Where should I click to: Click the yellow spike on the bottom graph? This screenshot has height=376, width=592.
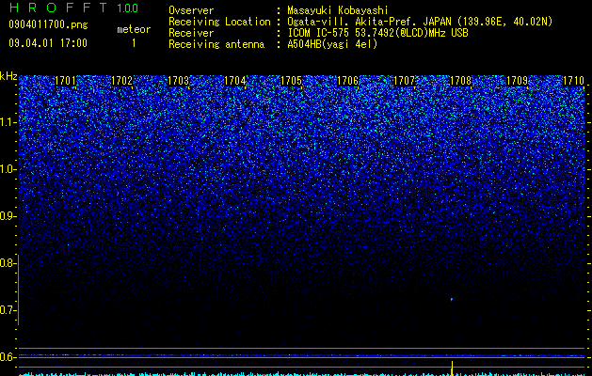click(x=452, y=368)
